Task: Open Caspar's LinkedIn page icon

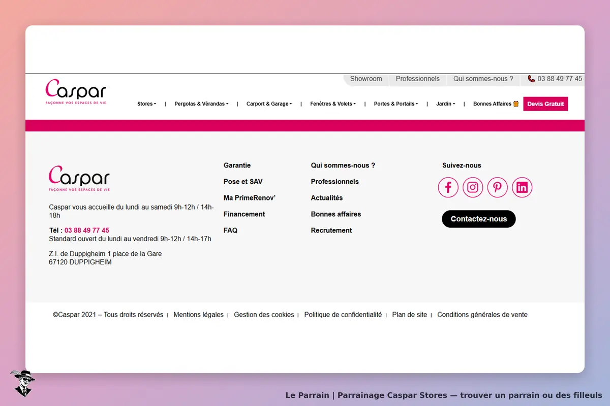Action: (x=522, y=187)
